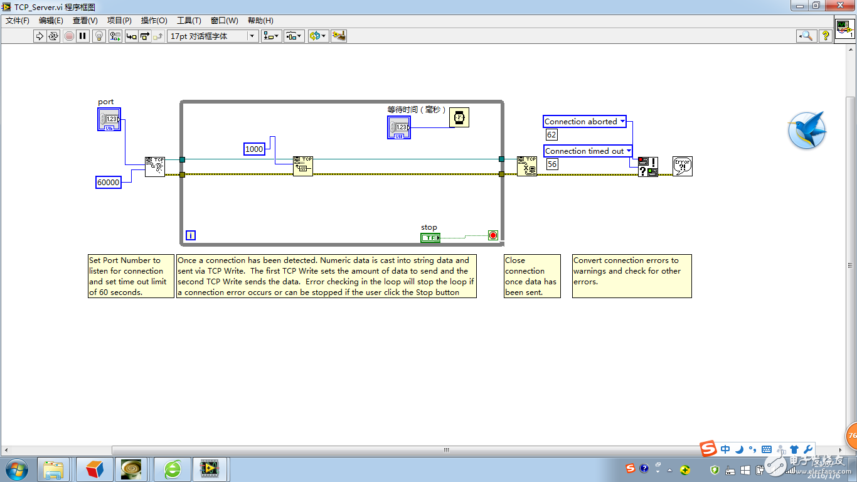Image resolution: width=857 pixels, height=482 pixels.
Task: Click the 'Close connection once data' comment
Action: coord(532,276)
